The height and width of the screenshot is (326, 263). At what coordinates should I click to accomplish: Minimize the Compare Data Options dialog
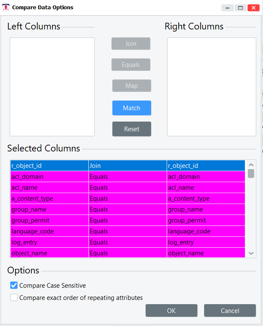pos(227,8)
